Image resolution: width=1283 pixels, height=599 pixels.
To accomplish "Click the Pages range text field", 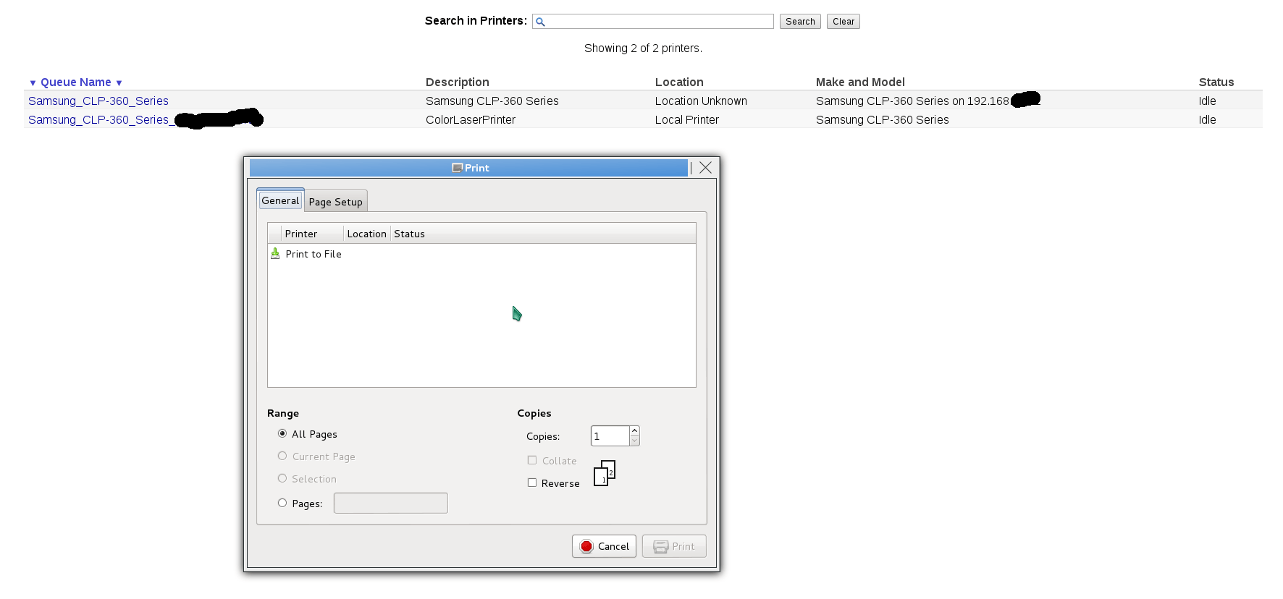I will 391,503.
